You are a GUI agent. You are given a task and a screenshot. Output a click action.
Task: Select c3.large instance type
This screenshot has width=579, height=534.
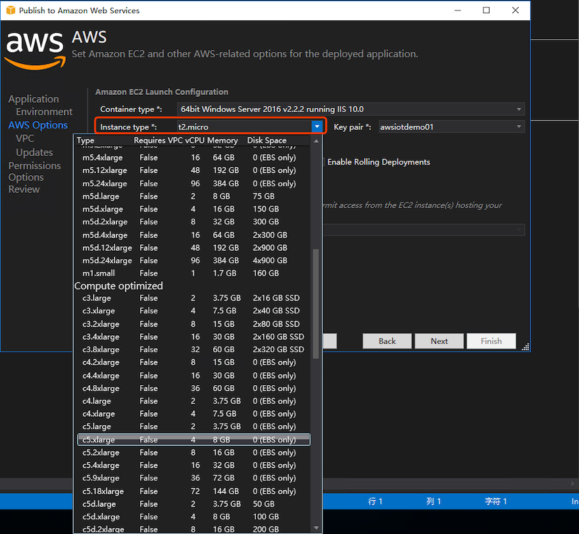[x=194, y=298]
